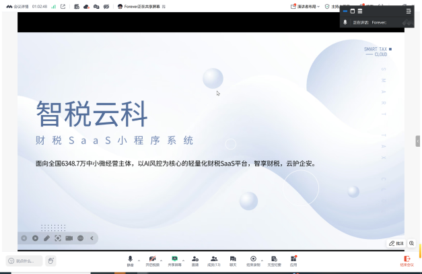Click the 批注 annotate button
Viewport: 422px width, 274px height.
(x=396, y=243)
